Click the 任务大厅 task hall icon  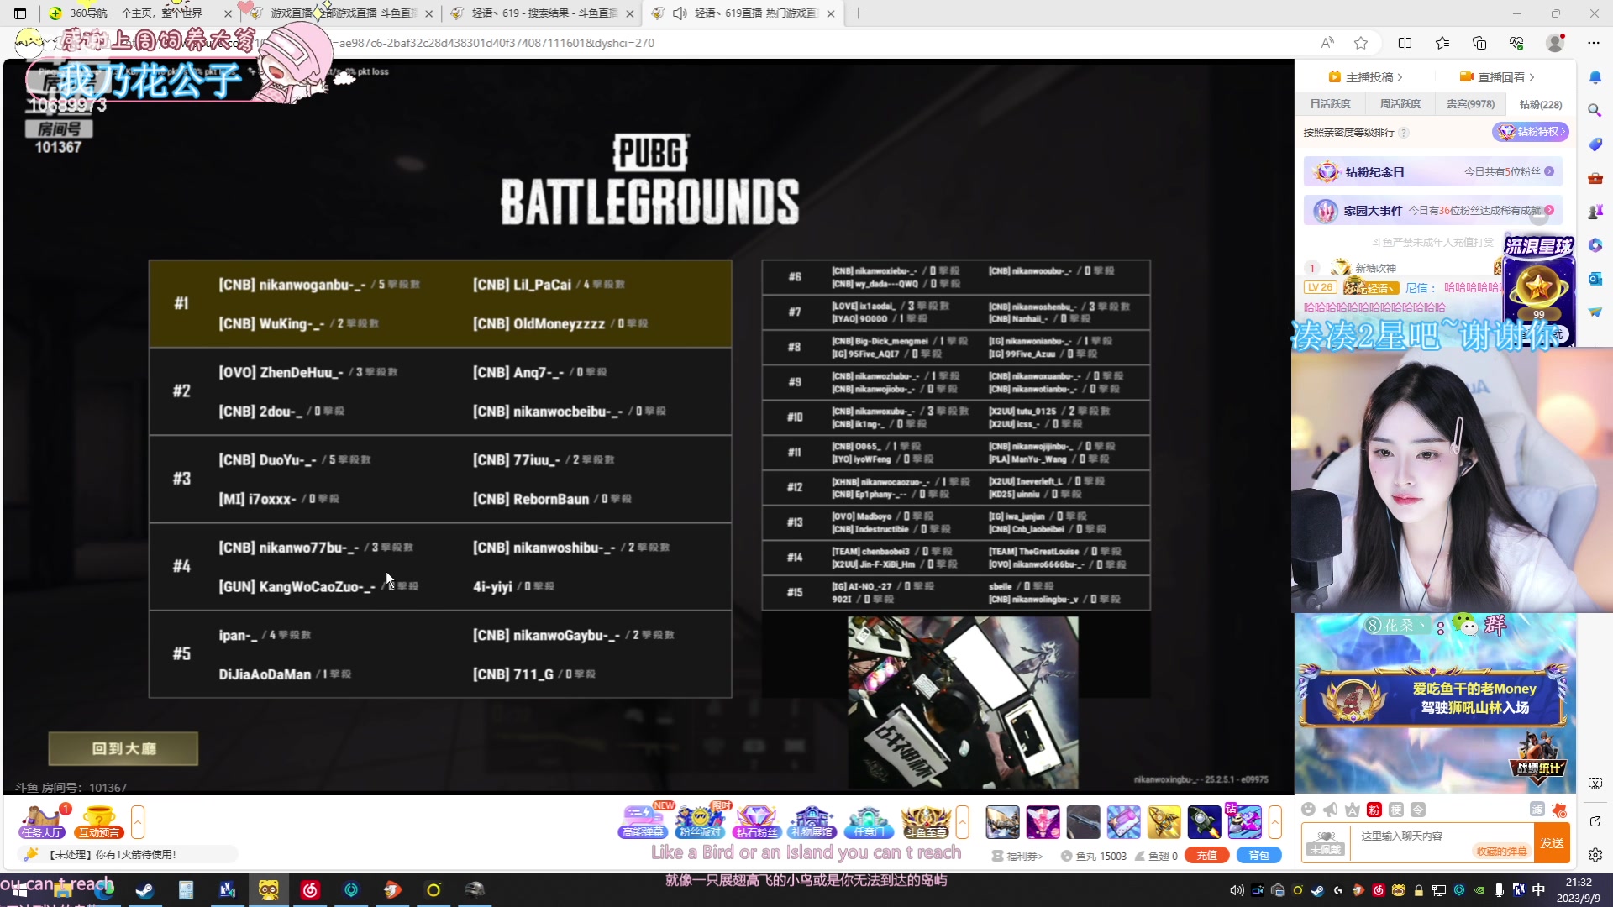(42, 820)
